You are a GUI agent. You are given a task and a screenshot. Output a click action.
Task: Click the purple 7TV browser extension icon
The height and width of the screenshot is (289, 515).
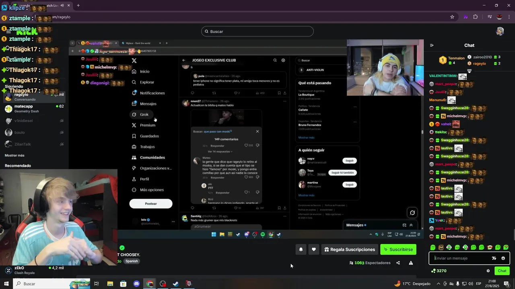click(466, 17)
